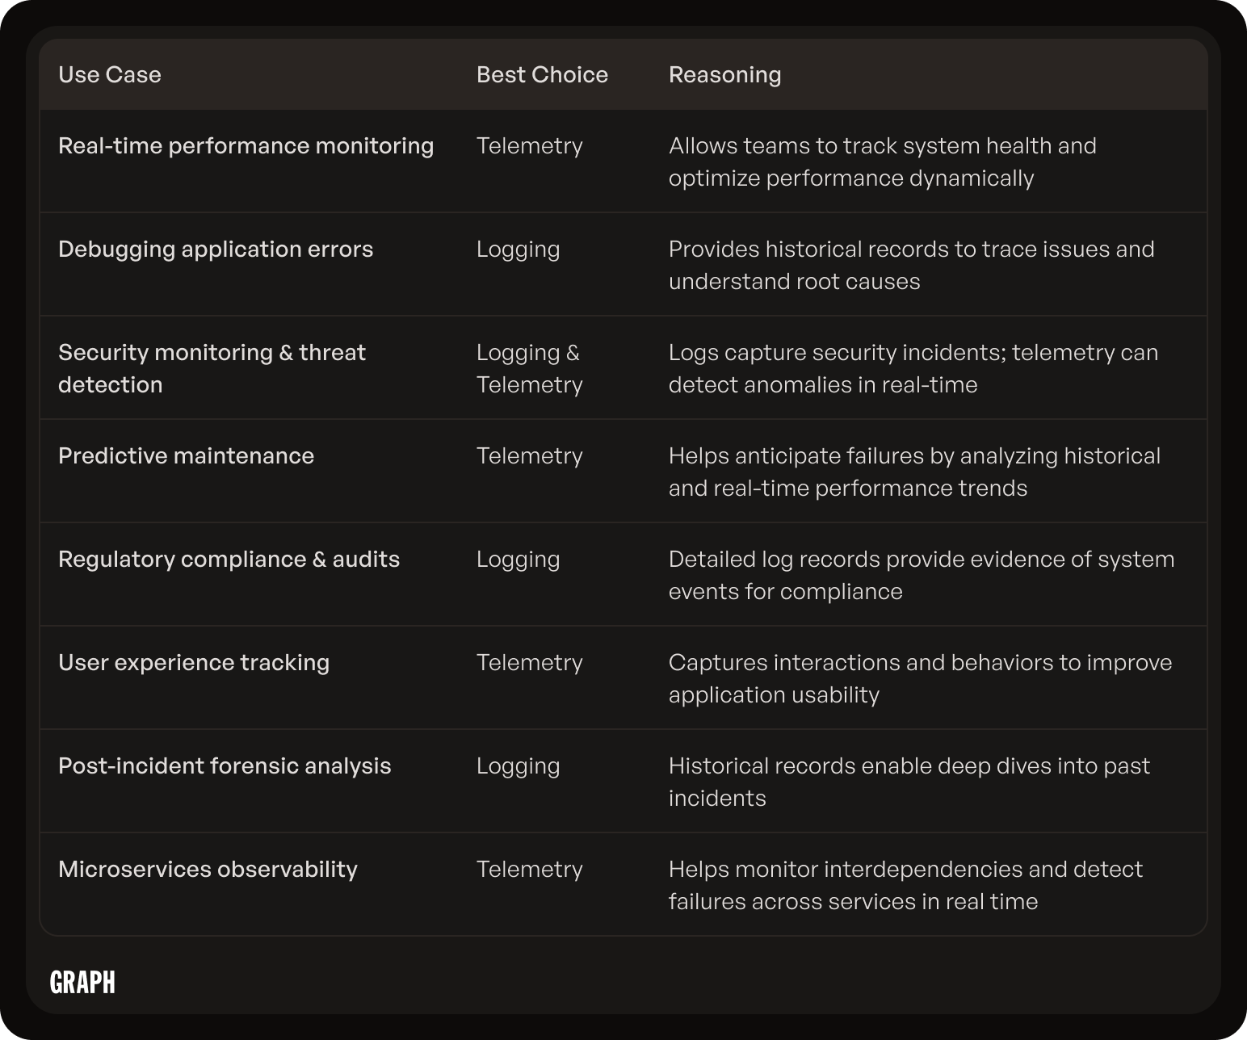Screen dimensions: 1247x1040
Task: Click the "Reasoning" column header
Action: (x=724, y=75)
